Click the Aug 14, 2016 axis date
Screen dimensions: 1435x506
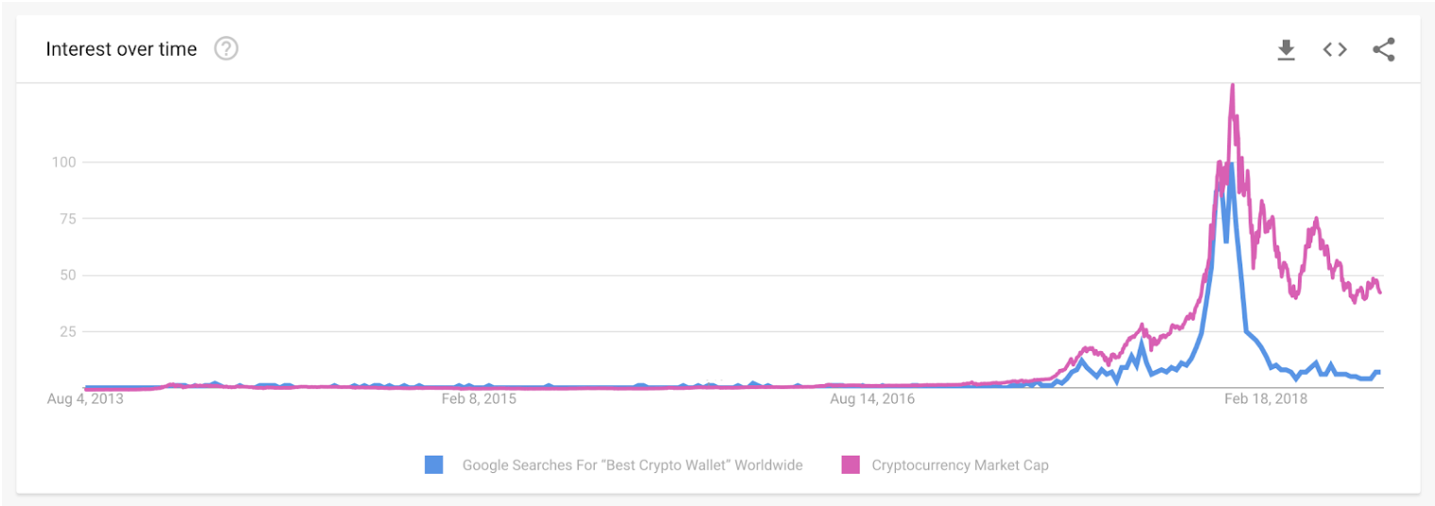[872, 399]
